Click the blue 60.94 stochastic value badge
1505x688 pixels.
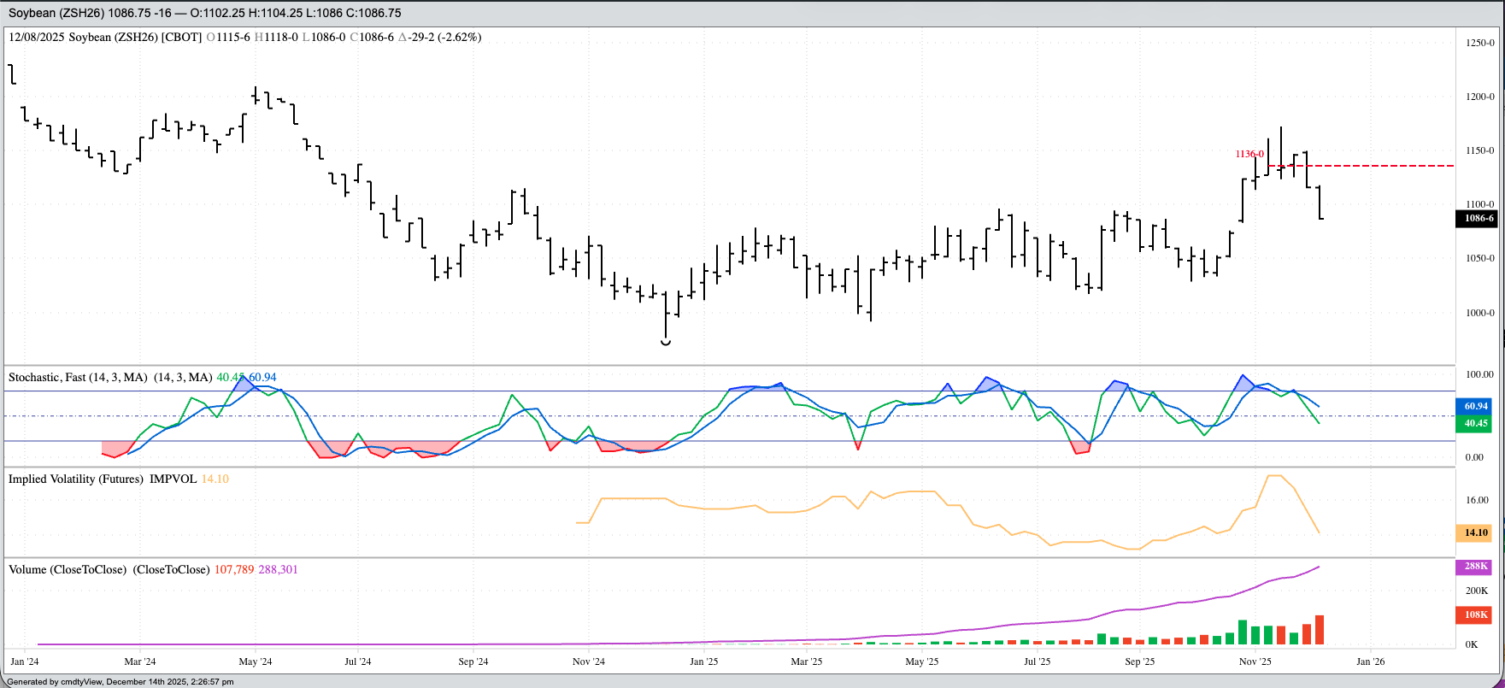(x=1476, y=407)
